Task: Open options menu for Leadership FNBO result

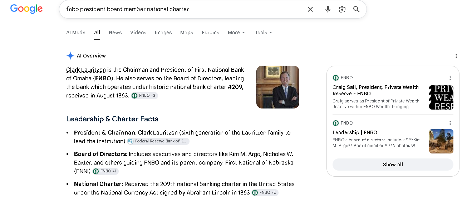Action: [450, 123]
